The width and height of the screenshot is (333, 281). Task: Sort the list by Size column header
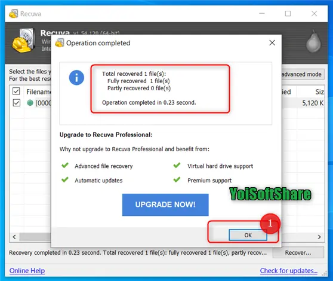pos(310,91)
